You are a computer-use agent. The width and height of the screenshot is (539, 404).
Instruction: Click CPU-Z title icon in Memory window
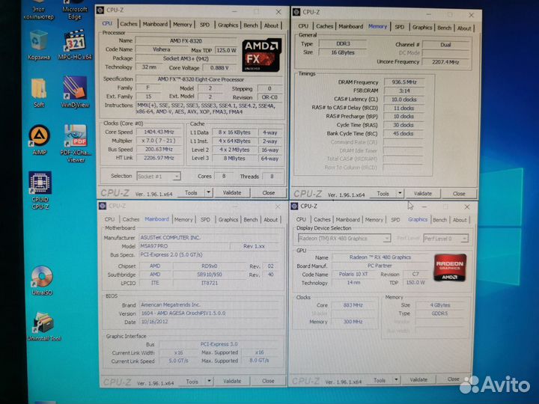(x=296, y=13)
